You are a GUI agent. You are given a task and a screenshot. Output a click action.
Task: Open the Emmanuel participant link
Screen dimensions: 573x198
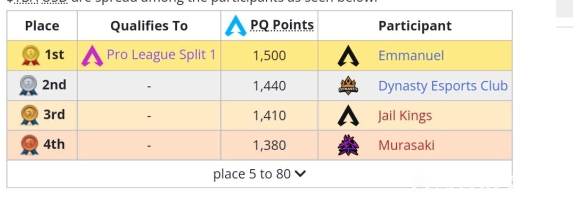coord(411,56)
